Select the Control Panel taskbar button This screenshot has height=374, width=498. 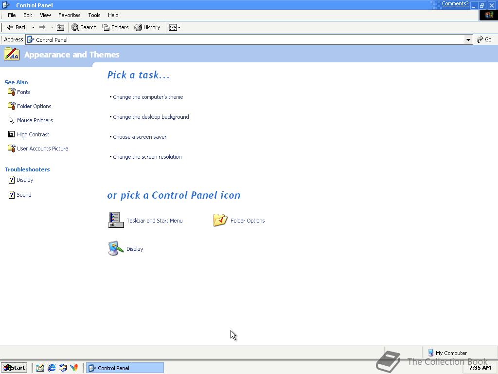pyautogui.click(x=125, y=368)
